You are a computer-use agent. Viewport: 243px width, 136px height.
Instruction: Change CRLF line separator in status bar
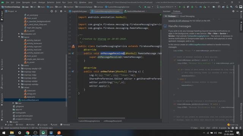tap(208, 128)
